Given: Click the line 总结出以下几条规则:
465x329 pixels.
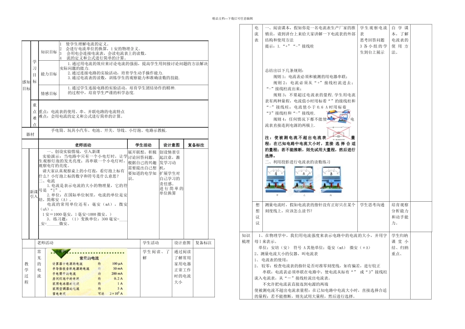Looking at the screenshot, I should coord(284,70).
